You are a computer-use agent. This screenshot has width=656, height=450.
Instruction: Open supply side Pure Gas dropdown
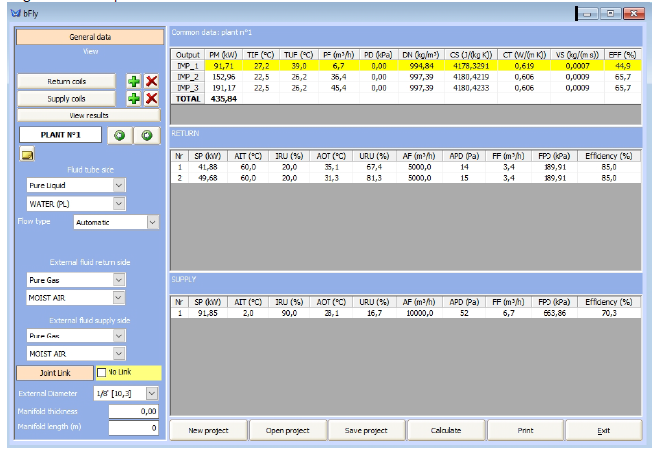119,336
